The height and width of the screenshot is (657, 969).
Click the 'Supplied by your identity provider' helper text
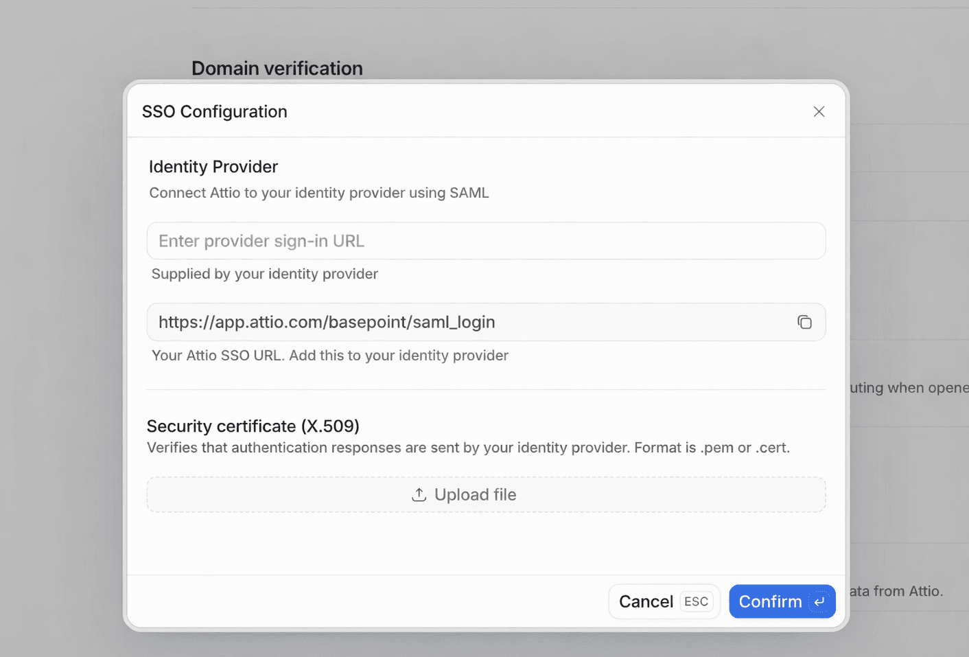click(264, 273)
